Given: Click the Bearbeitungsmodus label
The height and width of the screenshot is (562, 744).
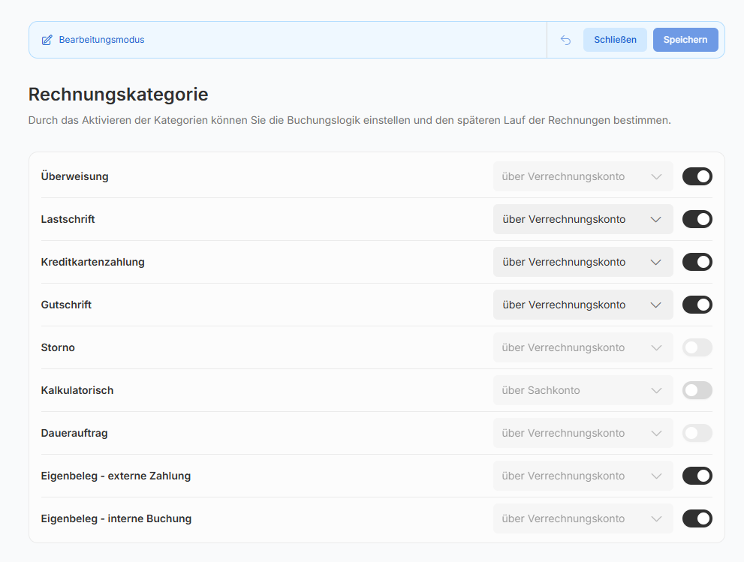Looking at the screenshot, I should point(101,40).
